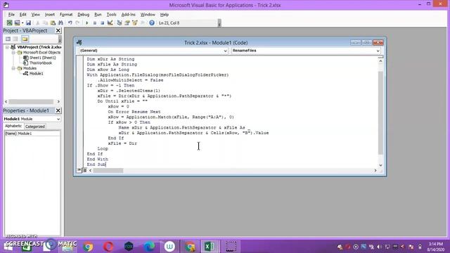Screen dimensions: 450x253
Task: Save the project with the floppy icon
Action: pos(28,22)
